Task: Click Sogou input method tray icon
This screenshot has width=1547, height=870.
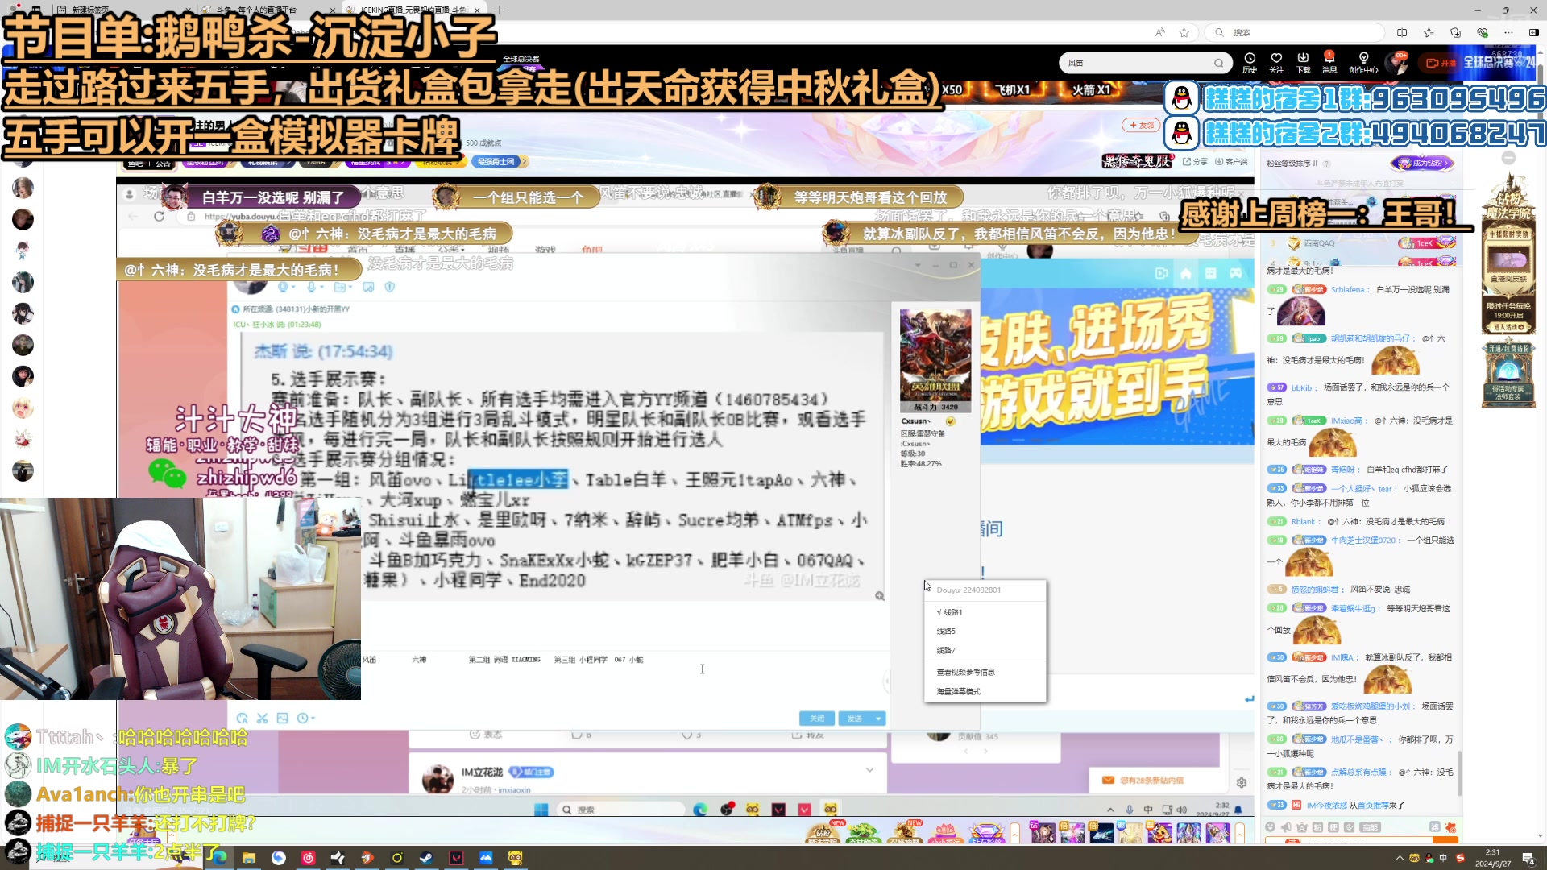Action: (1460, 858)
